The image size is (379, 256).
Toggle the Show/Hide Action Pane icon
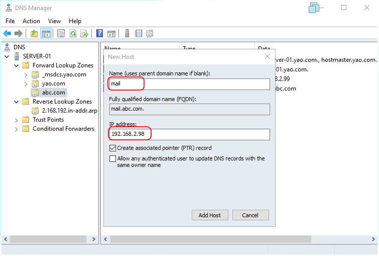(x=111, y=33)
